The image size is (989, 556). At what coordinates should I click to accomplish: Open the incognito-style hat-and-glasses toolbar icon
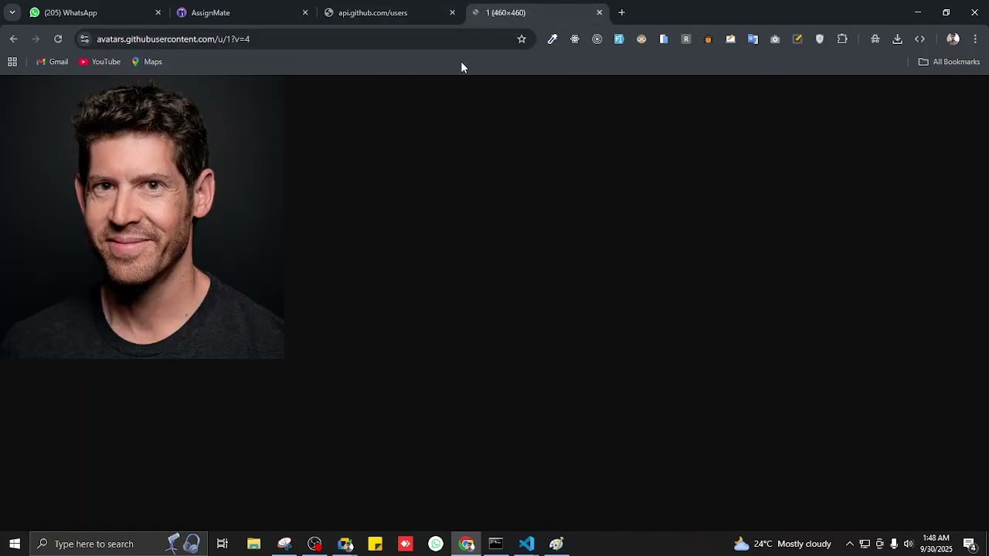click(x=875, y=39)
